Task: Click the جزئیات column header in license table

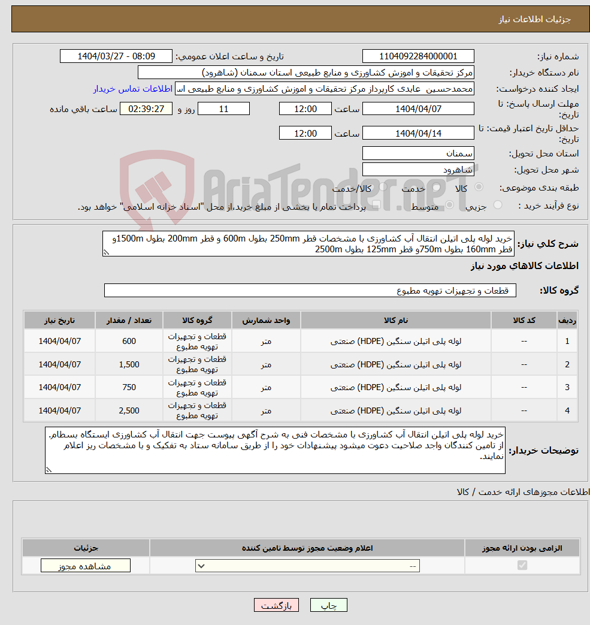Action: pyautogui.click(x=86, y=548)
